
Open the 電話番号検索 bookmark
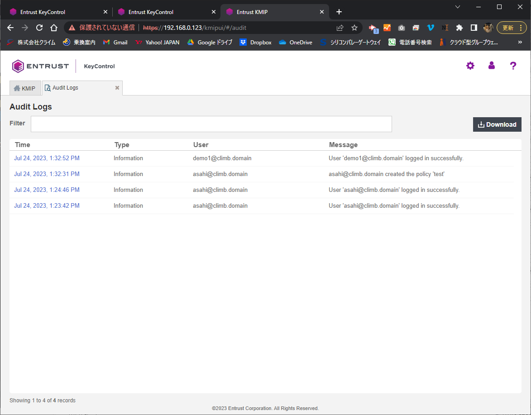[410, 42]
